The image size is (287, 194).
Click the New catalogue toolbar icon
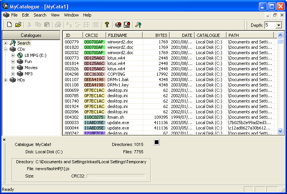(9, 25)
